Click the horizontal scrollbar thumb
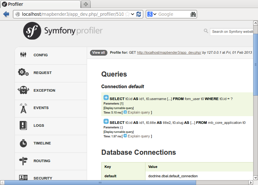 point(100,182)
